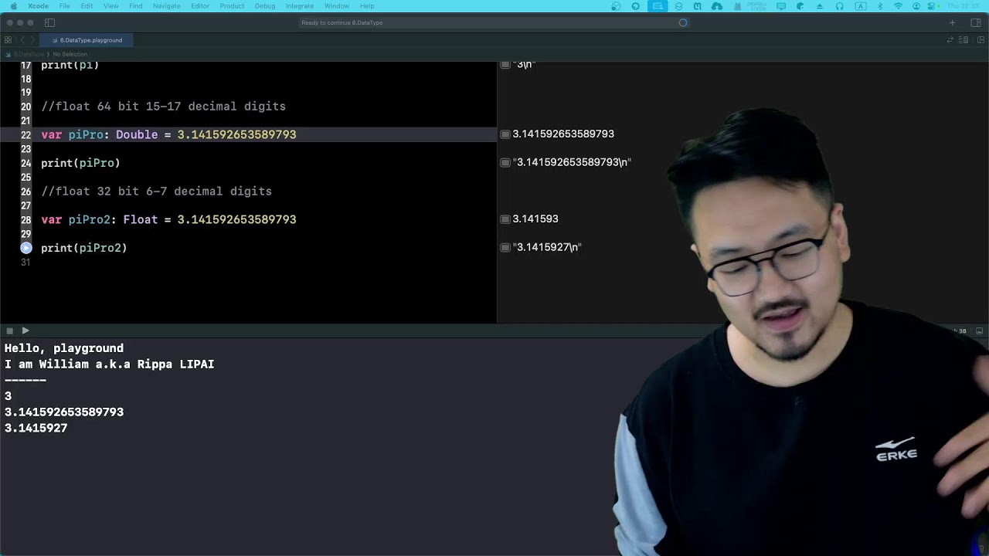Open the View menu
The width and height of the screenshot is (989, 556).
coord(110,6)
